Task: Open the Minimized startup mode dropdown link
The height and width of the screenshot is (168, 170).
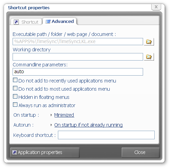Action: (x=64, y=115)
